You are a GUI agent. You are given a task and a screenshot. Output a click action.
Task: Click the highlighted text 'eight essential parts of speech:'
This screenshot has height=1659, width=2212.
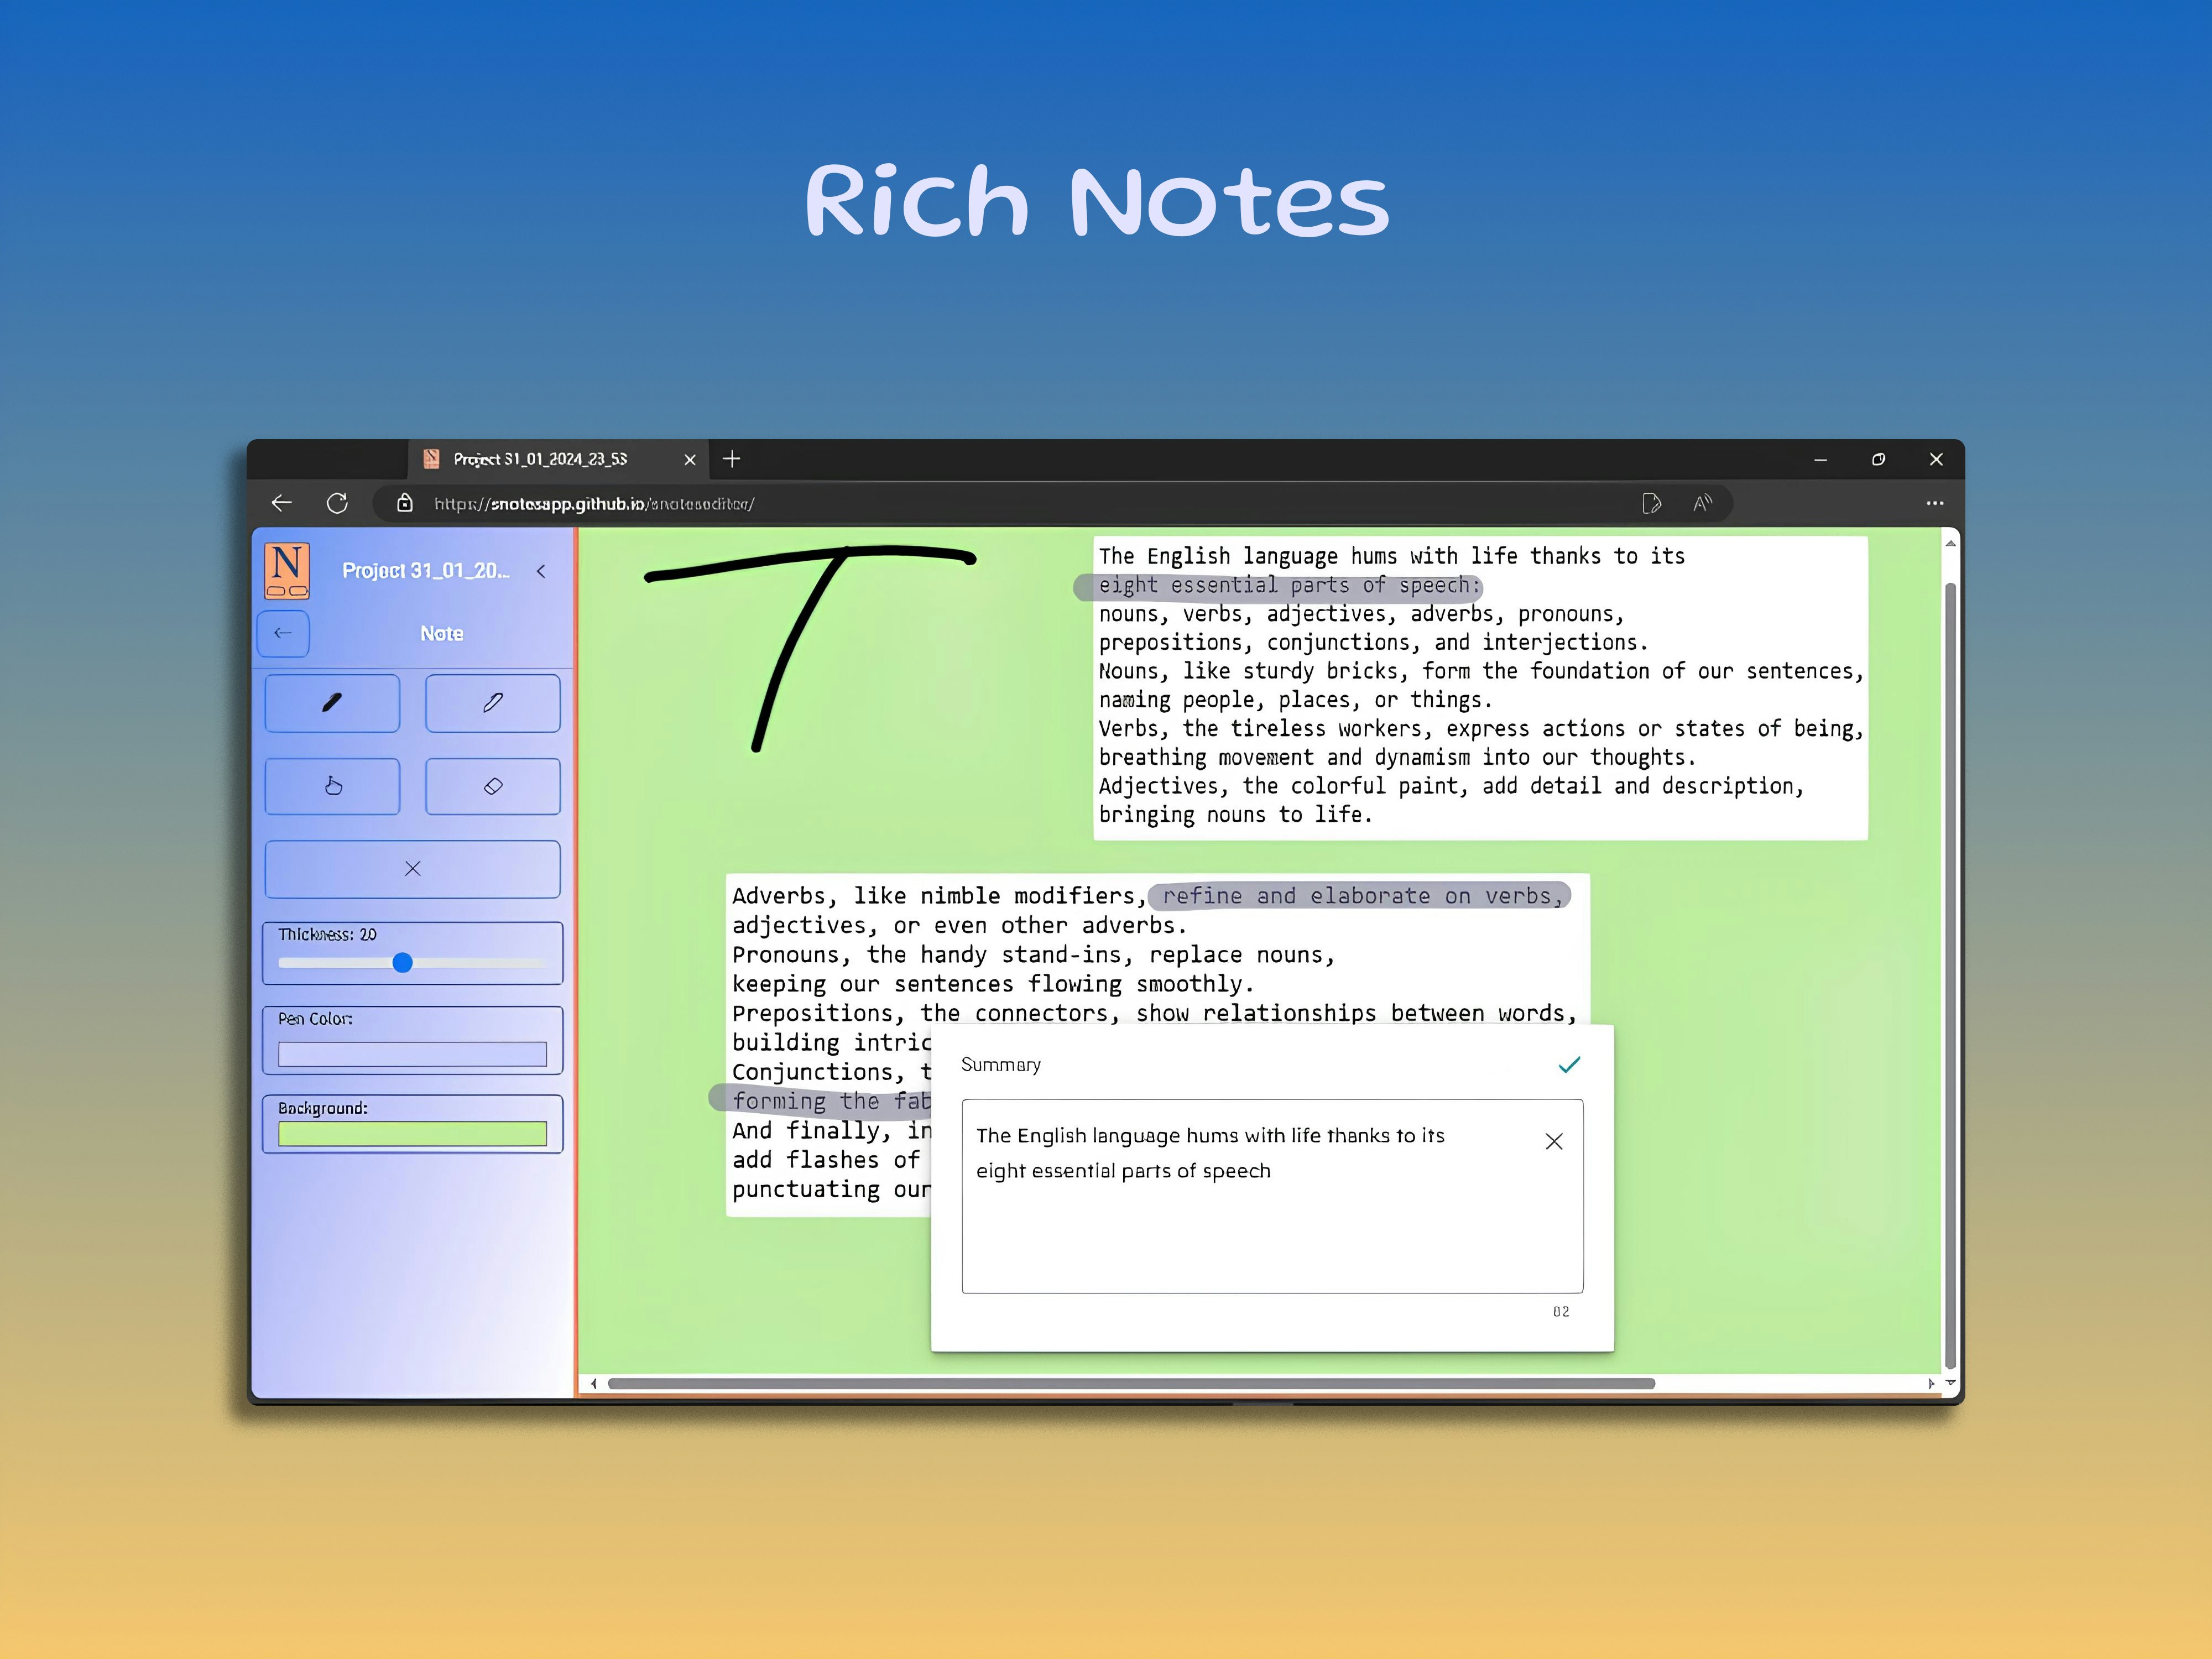(x=1289, y=585)
